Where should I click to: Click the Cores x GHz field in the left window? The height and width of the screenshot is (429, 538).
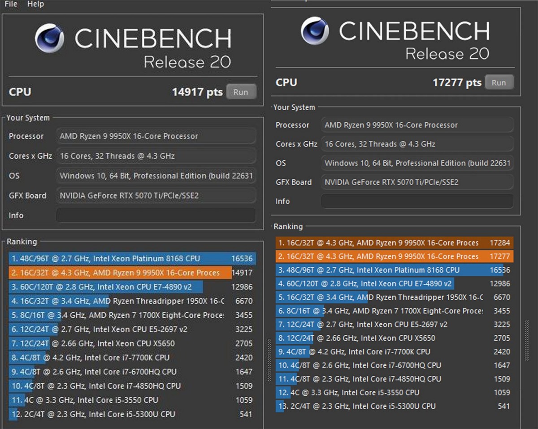point(156,156)
